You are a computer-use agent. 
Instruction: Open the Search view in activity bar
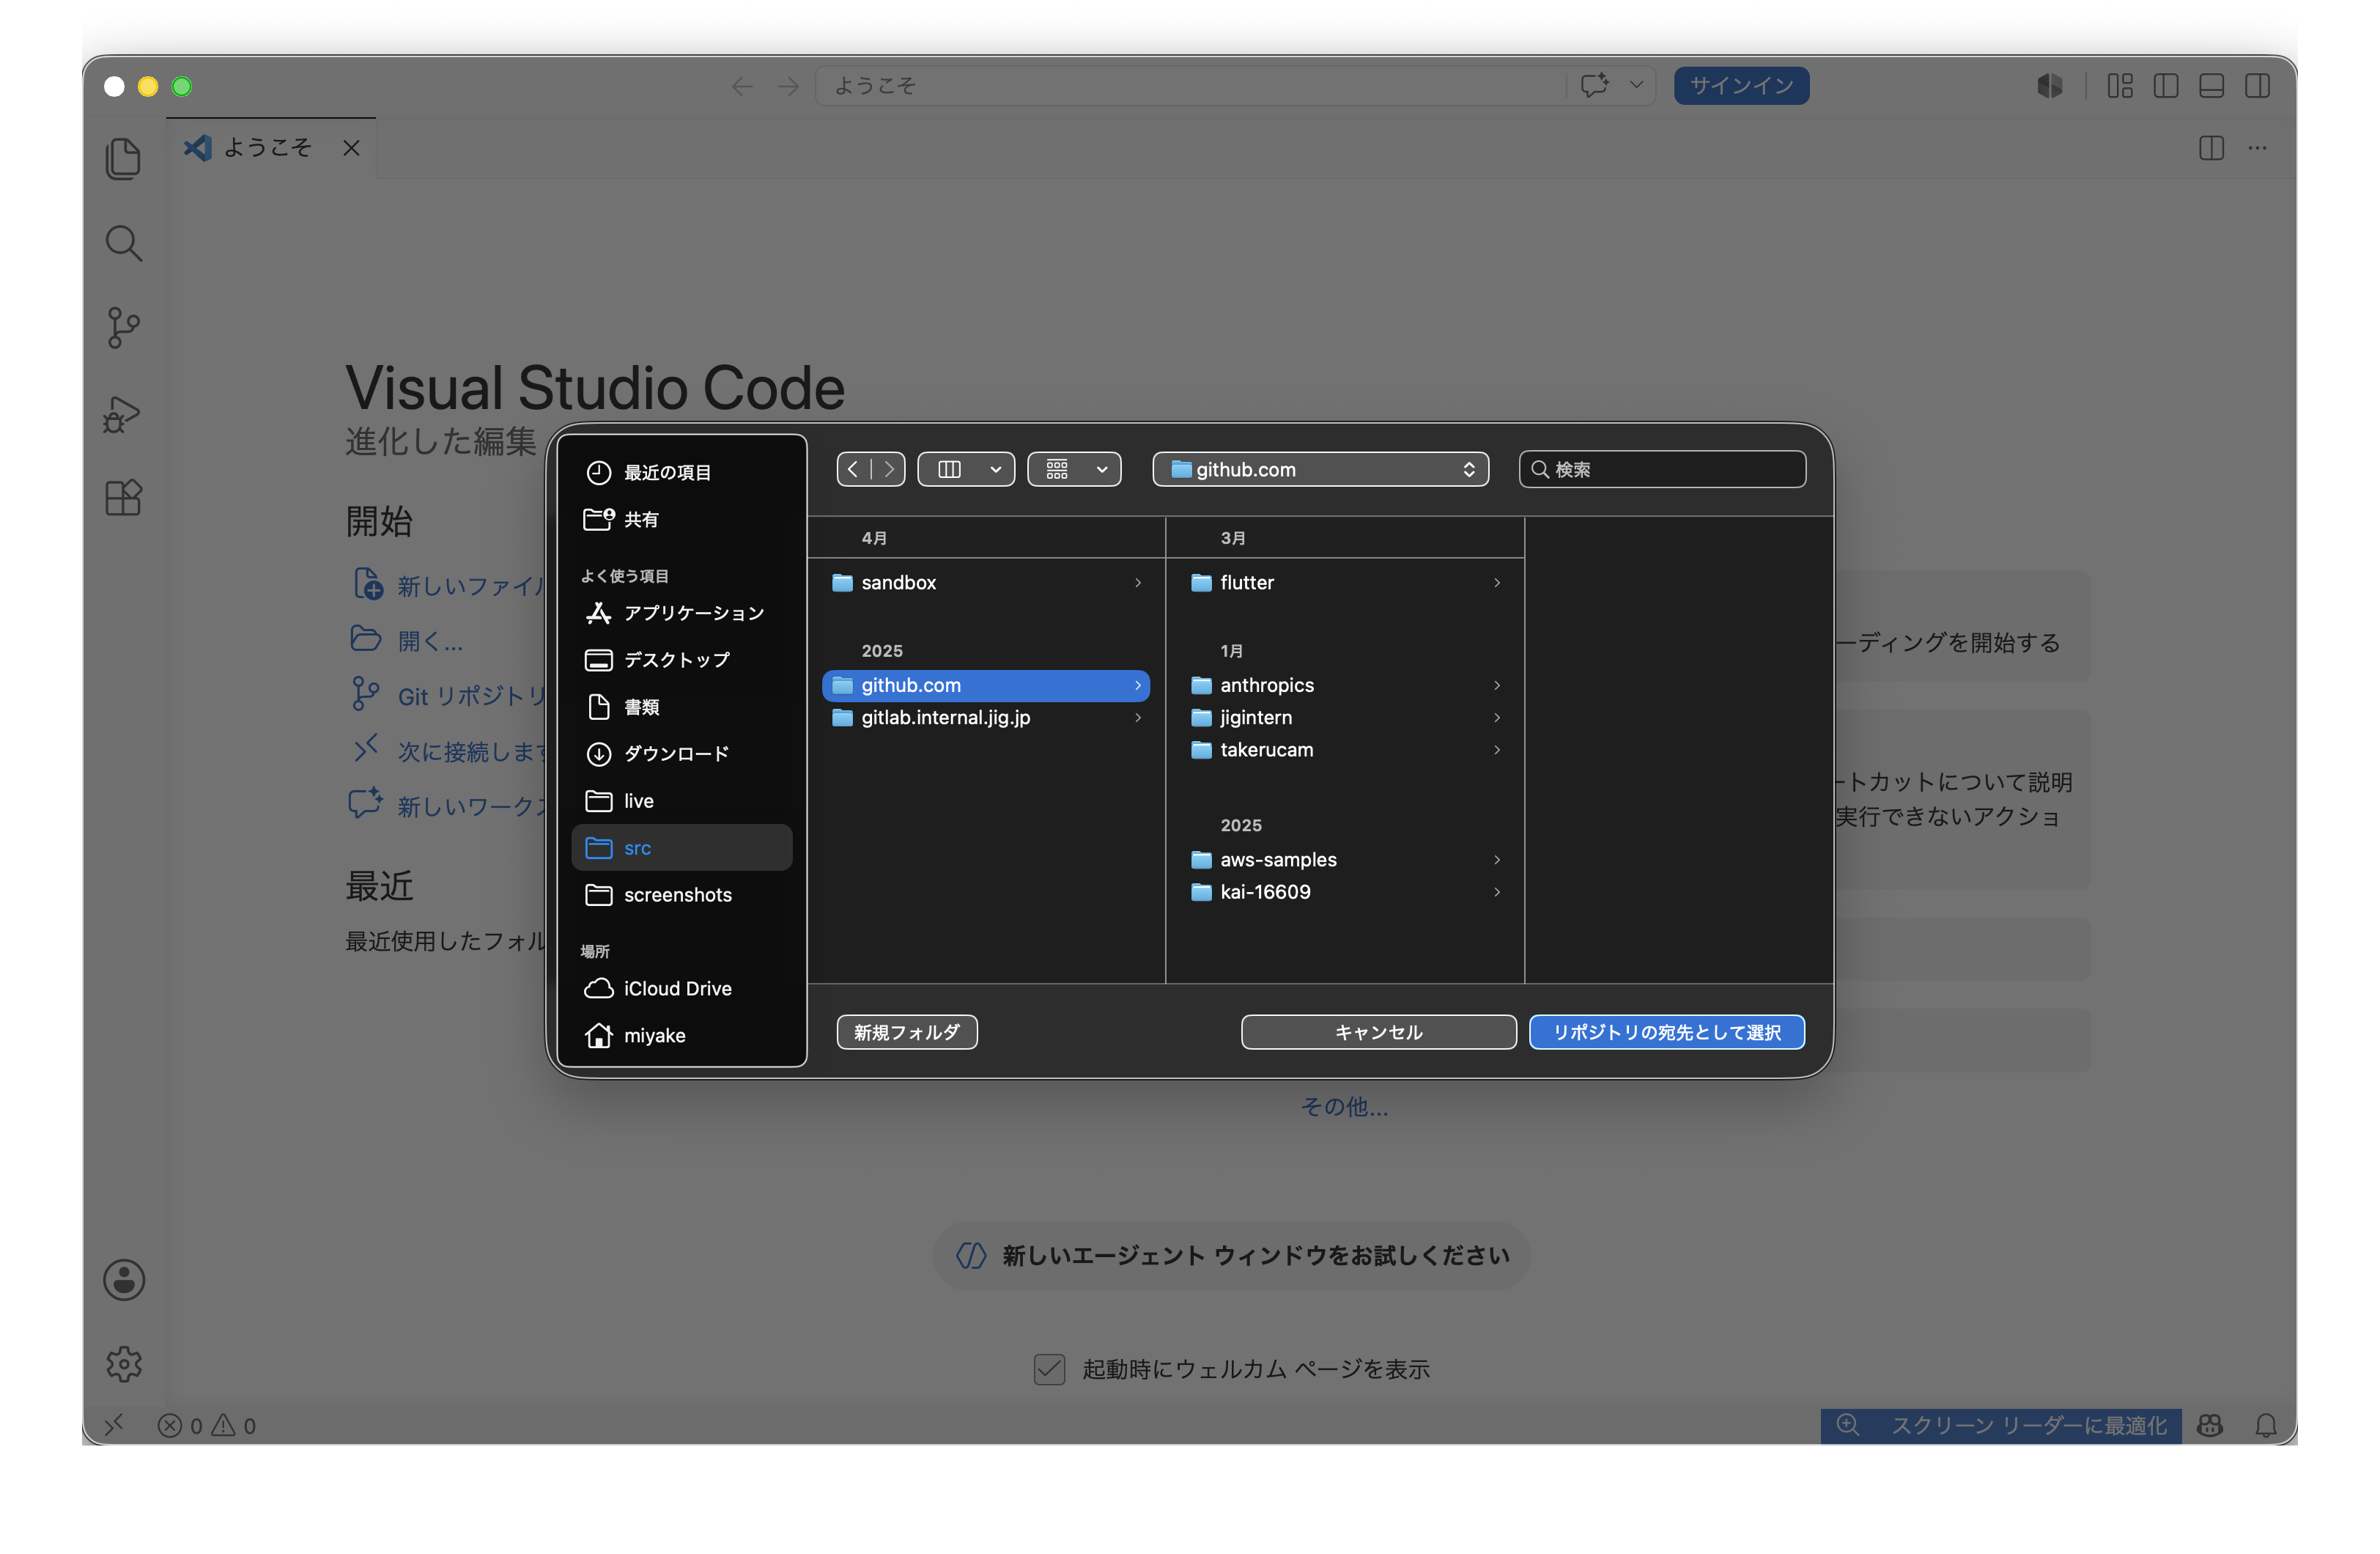(123, 243)
